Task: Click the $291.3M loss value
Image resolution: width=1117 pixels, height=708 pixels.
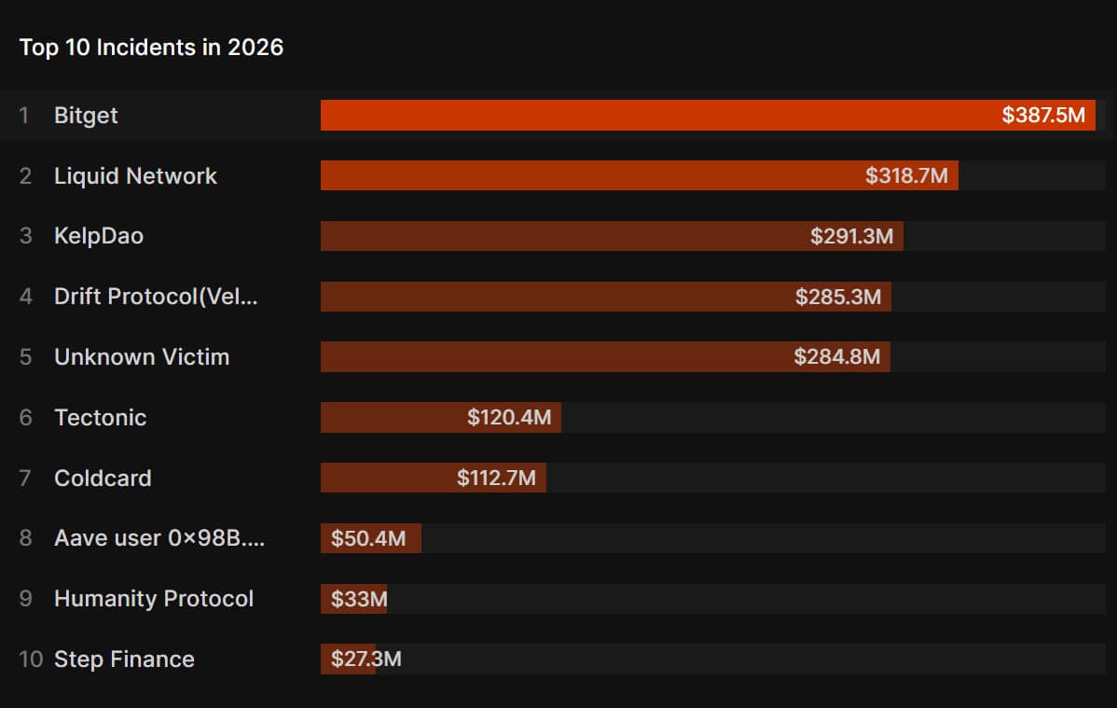Action: 852,236
